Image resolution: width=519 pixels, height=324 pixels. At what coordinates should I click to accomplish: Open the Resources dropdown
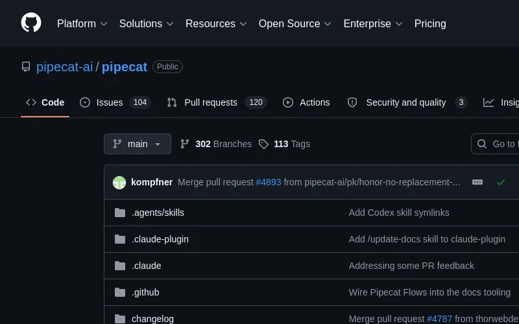[x=216, y=24]
